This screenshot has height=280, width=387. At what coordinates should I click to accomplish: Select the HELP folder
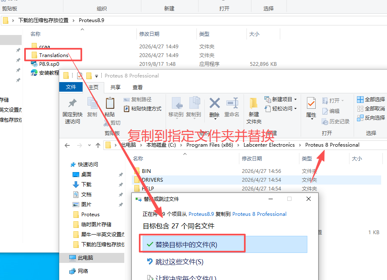click(144, 188)
